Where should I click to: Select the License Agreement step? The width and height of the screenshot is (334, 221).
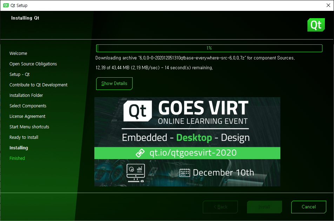(x=27, y=116)
